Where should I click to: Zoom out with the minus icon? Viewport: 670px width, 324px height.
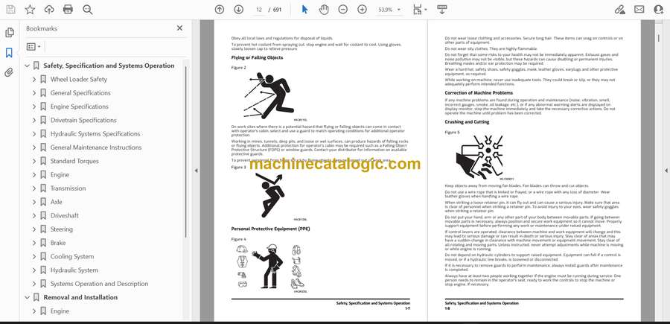pos(342,10)
